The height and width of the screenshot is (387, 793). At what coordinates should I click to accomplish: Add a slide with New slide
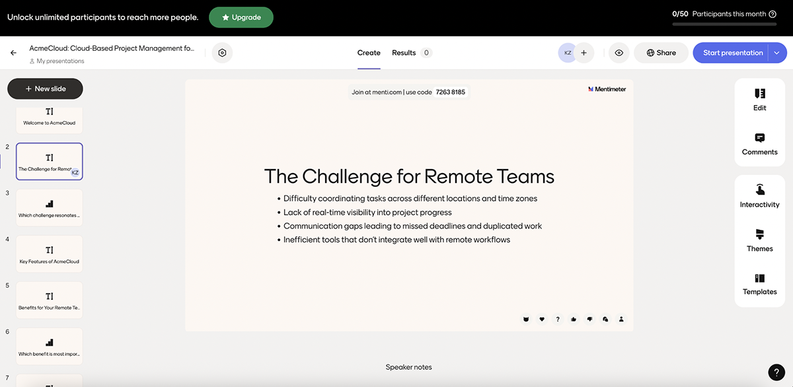45,88
